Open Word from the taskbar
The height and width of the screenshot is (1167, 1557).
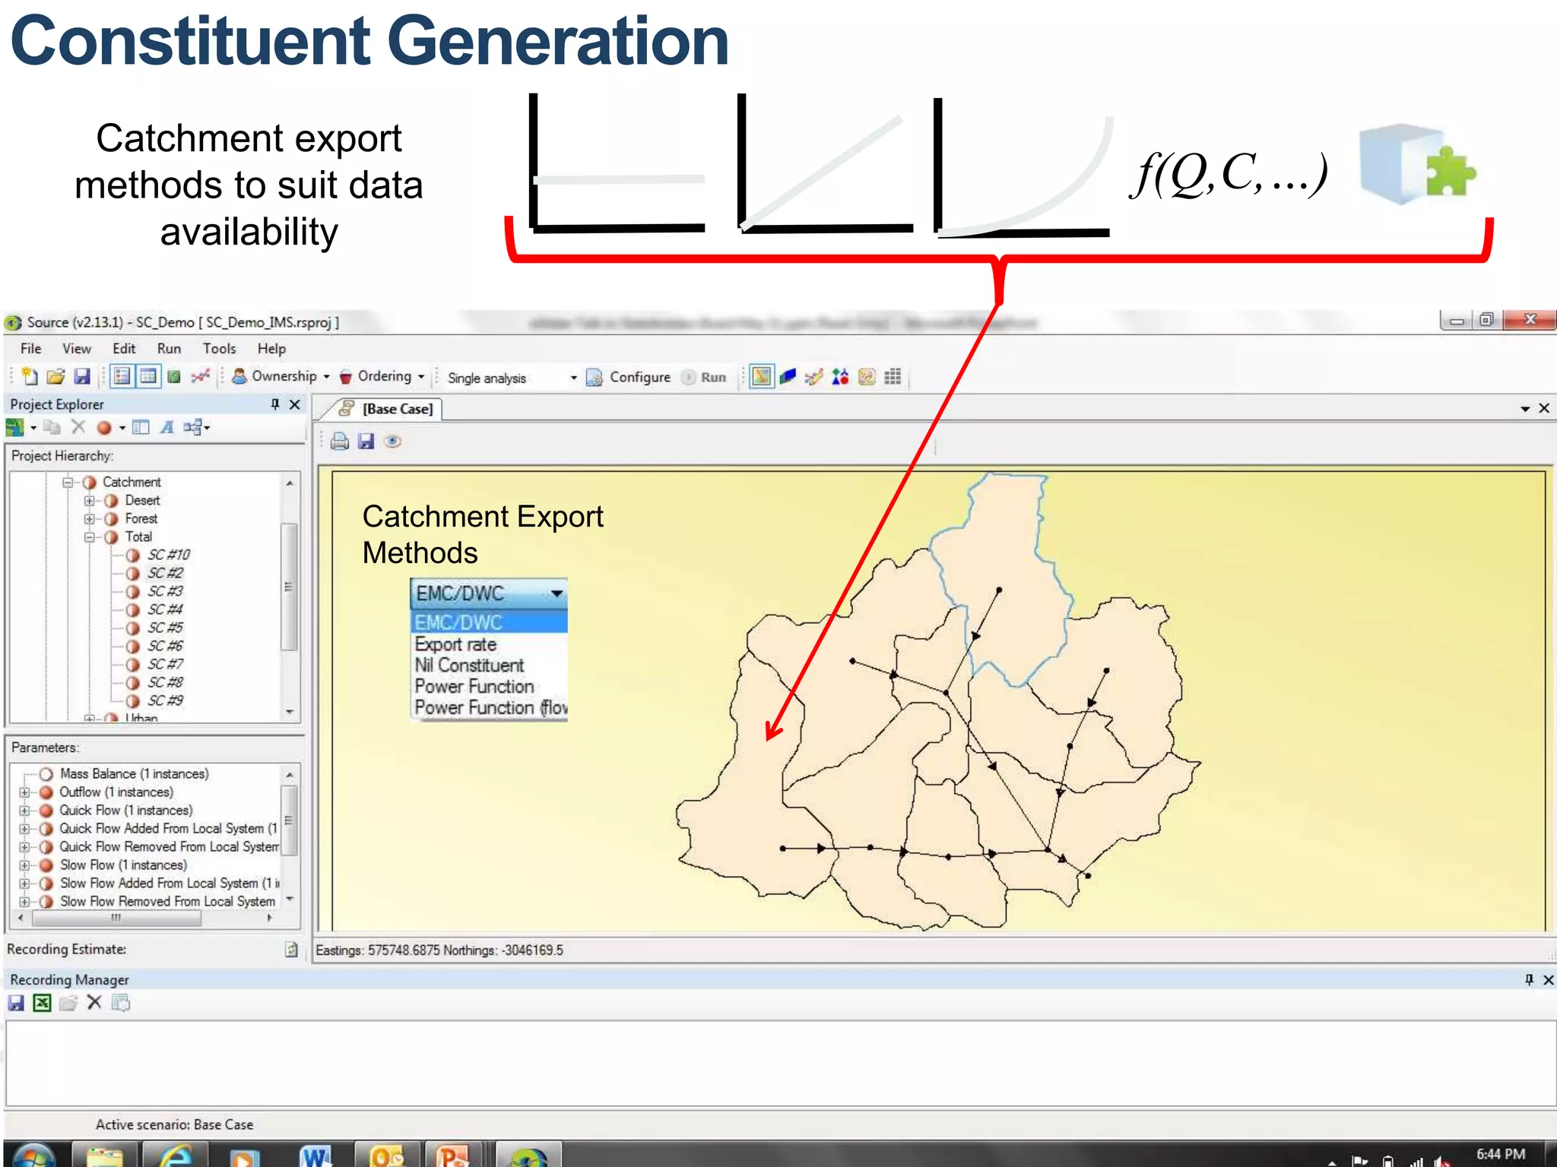point(315,1156)
